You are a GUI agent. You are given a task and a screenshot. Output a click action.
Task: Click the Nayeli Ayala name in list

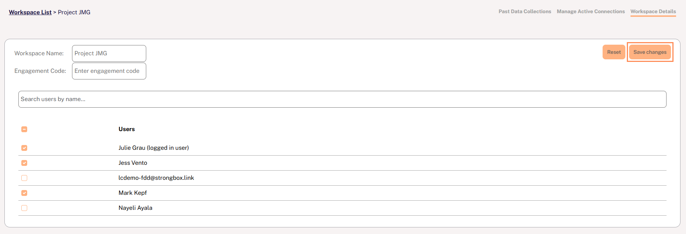click(x=135, y=208)
